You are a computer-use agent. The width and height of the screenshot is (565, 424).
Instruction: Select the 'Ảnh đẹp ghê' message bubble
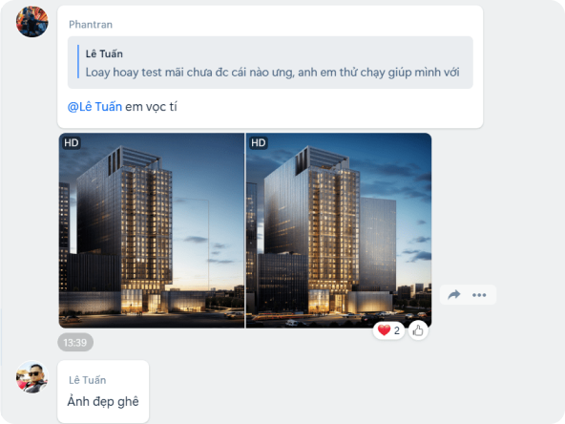(103, 392)
